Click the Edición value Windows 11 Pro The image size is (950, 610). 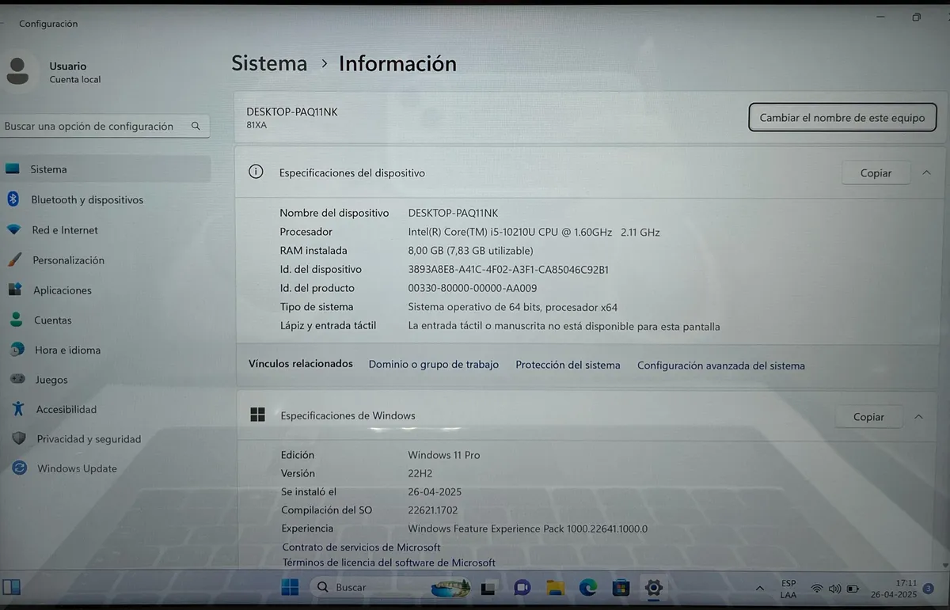[x=443, y=455]
